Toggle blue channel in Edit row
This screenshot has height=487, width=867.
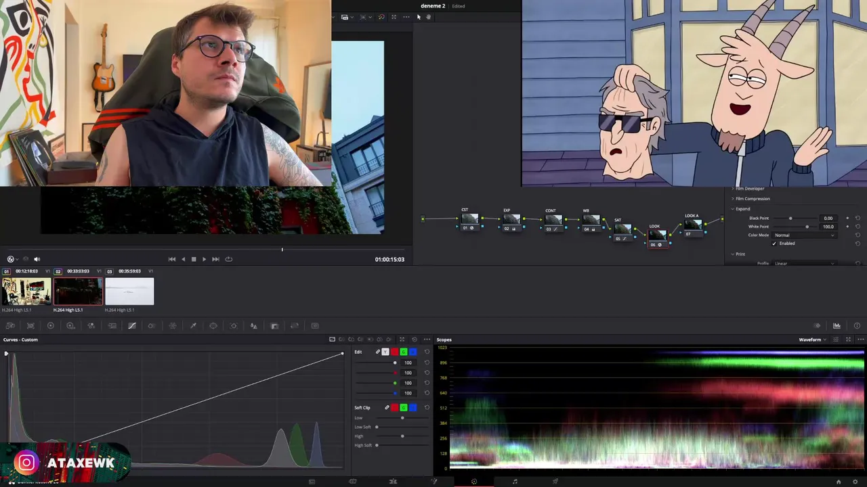pos(413,352)
